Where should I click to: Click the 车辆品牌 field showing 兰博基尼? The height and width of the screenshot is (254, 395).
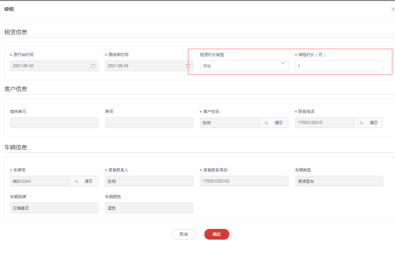(54, 208)
